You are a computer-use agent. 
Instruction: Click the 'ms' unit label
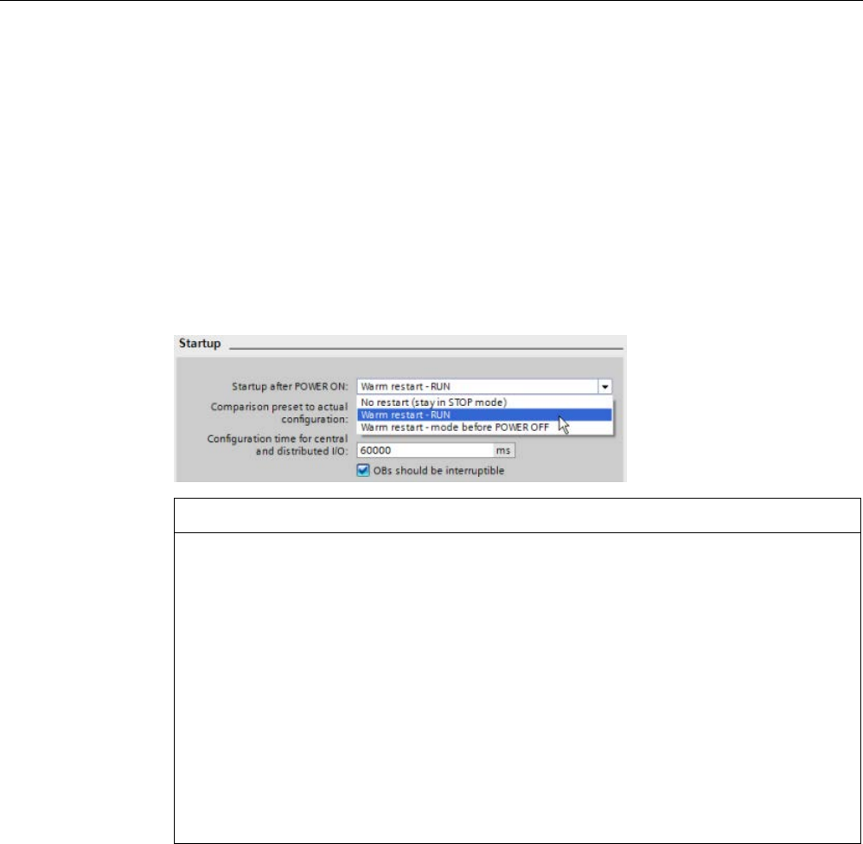click(x=503, y=451)
